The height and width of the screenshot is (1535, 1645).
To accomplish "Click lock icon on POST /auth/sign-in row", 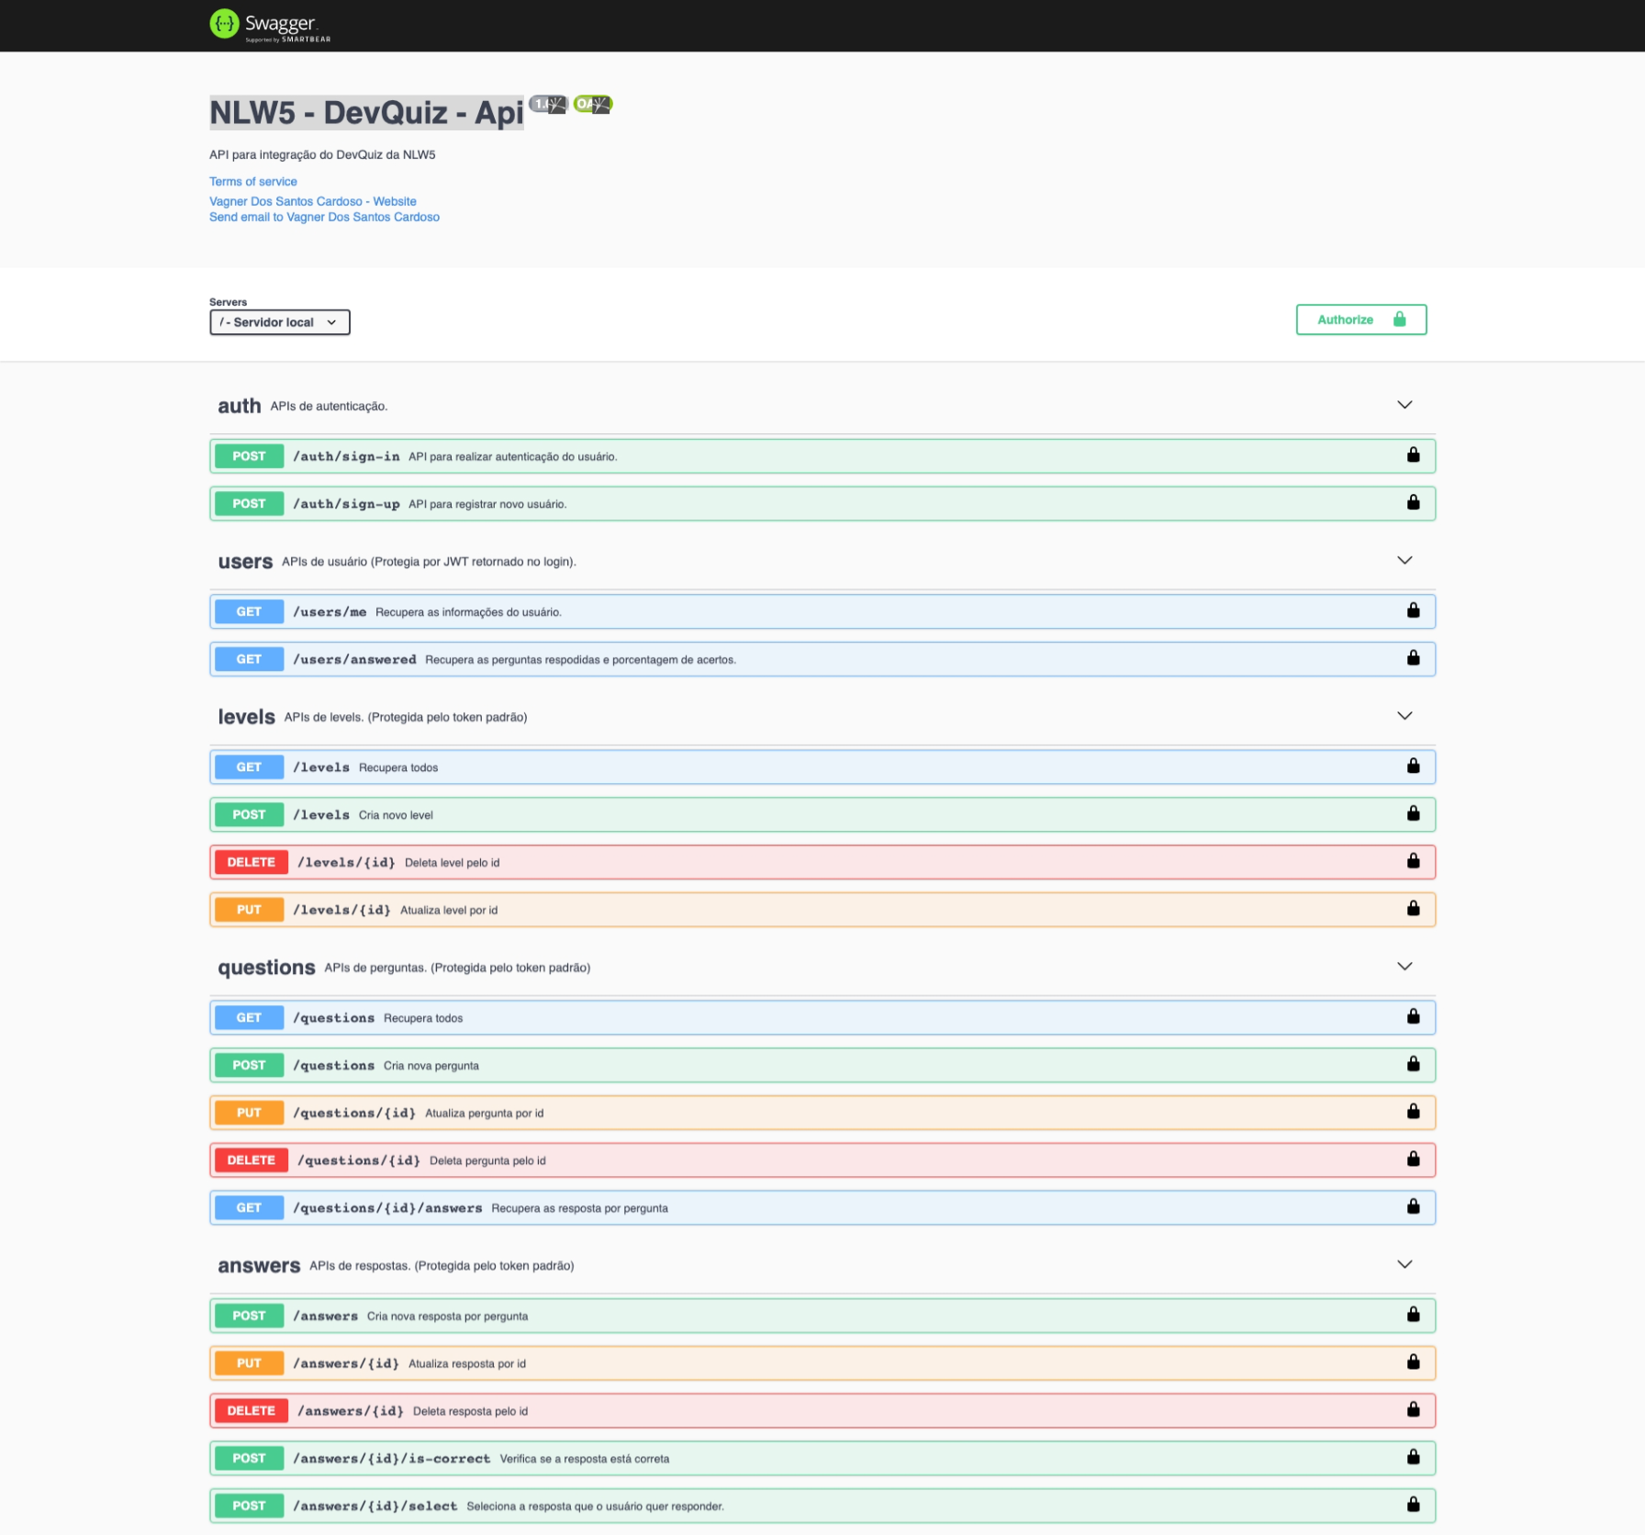I will pos(1414,455).
